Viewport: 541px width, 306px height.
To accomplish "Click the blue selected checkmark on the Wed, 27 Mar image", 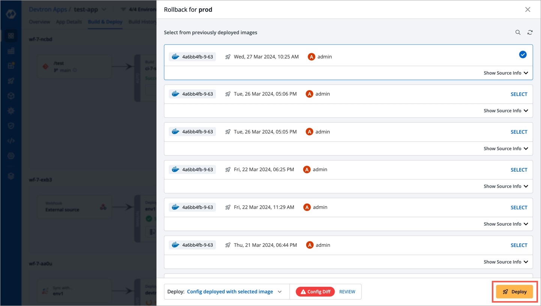I will click(x=523, y=54).
